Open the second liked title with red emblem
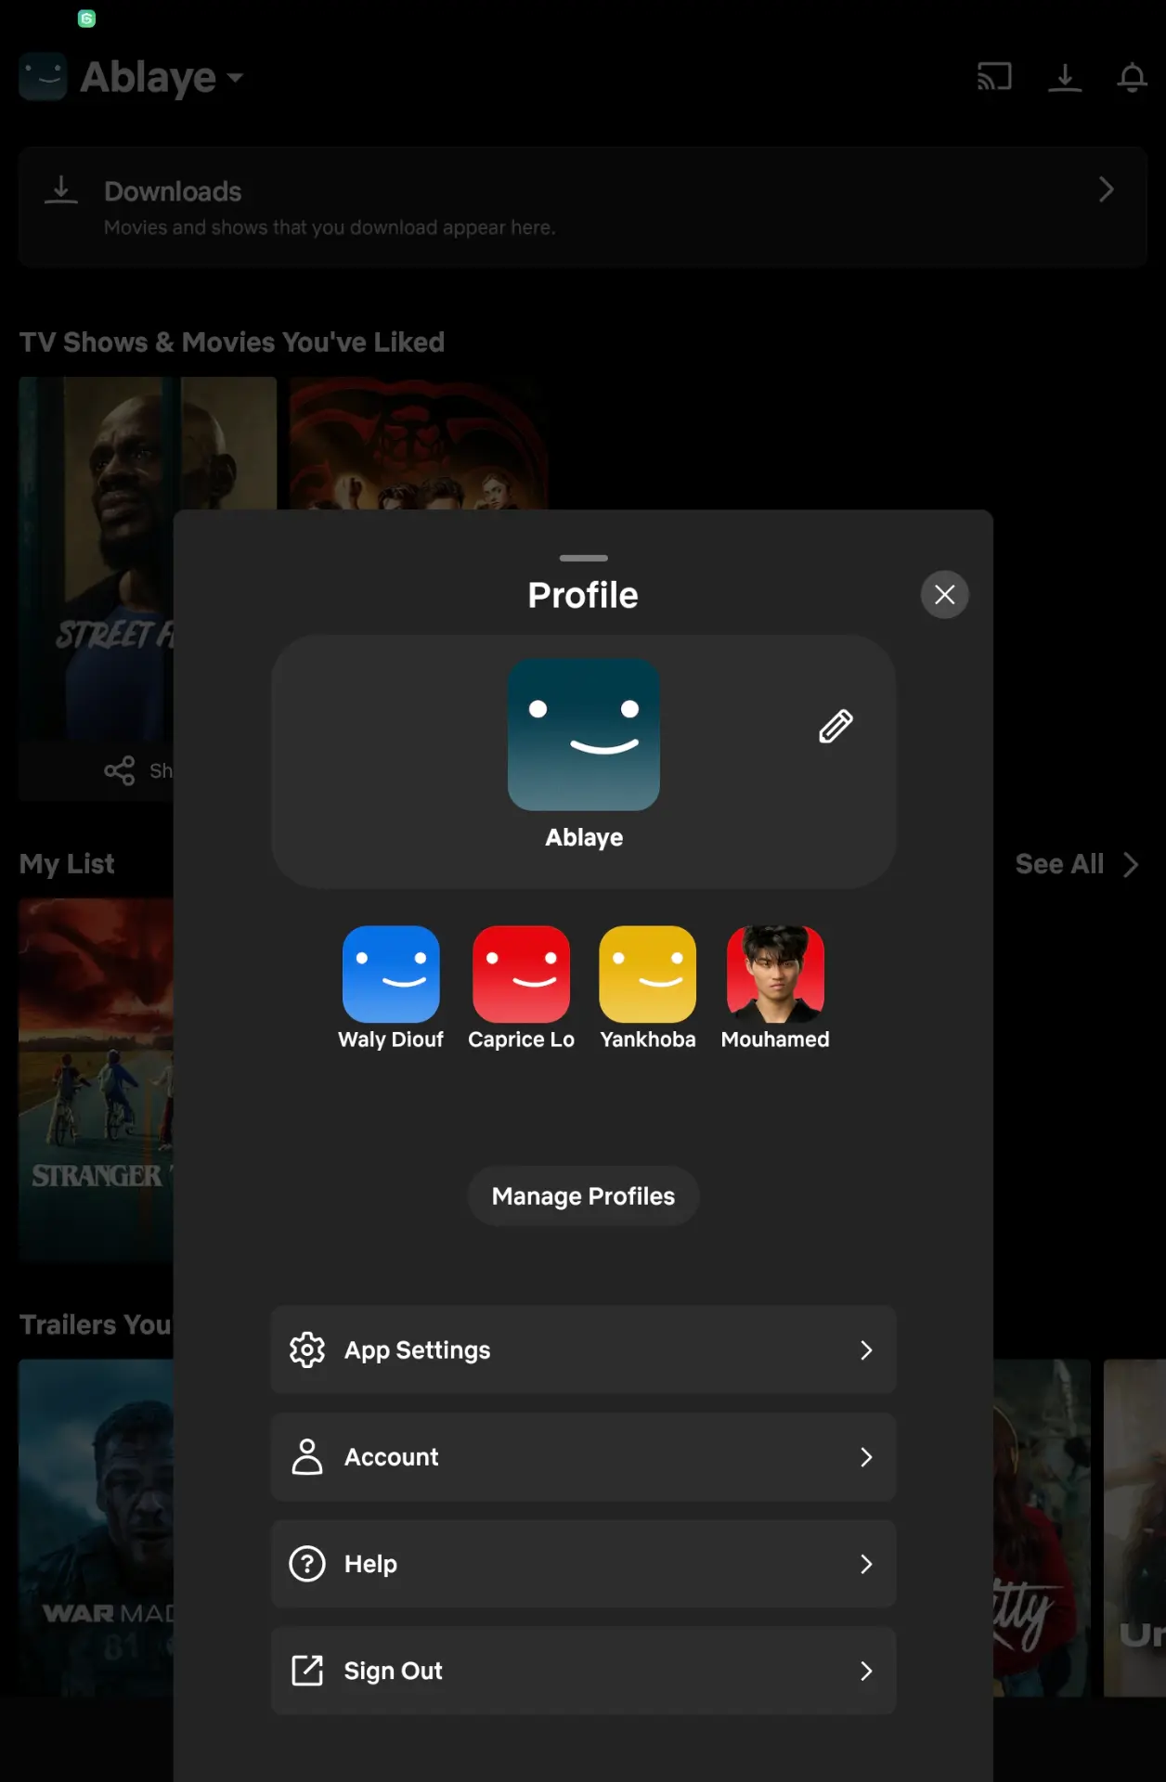 point(419,443)
